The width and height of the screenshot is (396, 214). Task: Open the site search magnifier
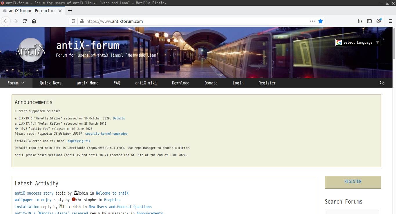382,83
